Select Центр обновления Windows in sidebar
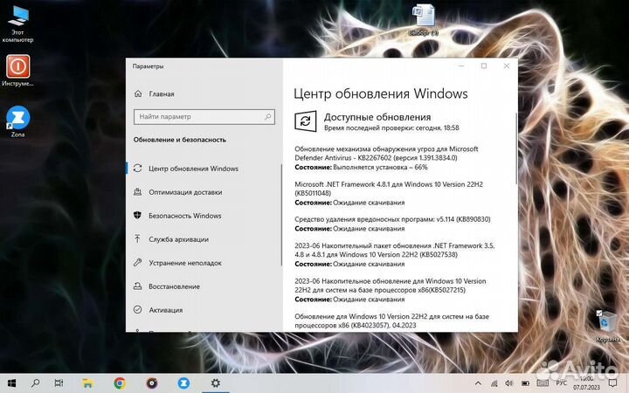Image resolution: width=629 pixels, height=393 pixels. (x=193, y=169)
